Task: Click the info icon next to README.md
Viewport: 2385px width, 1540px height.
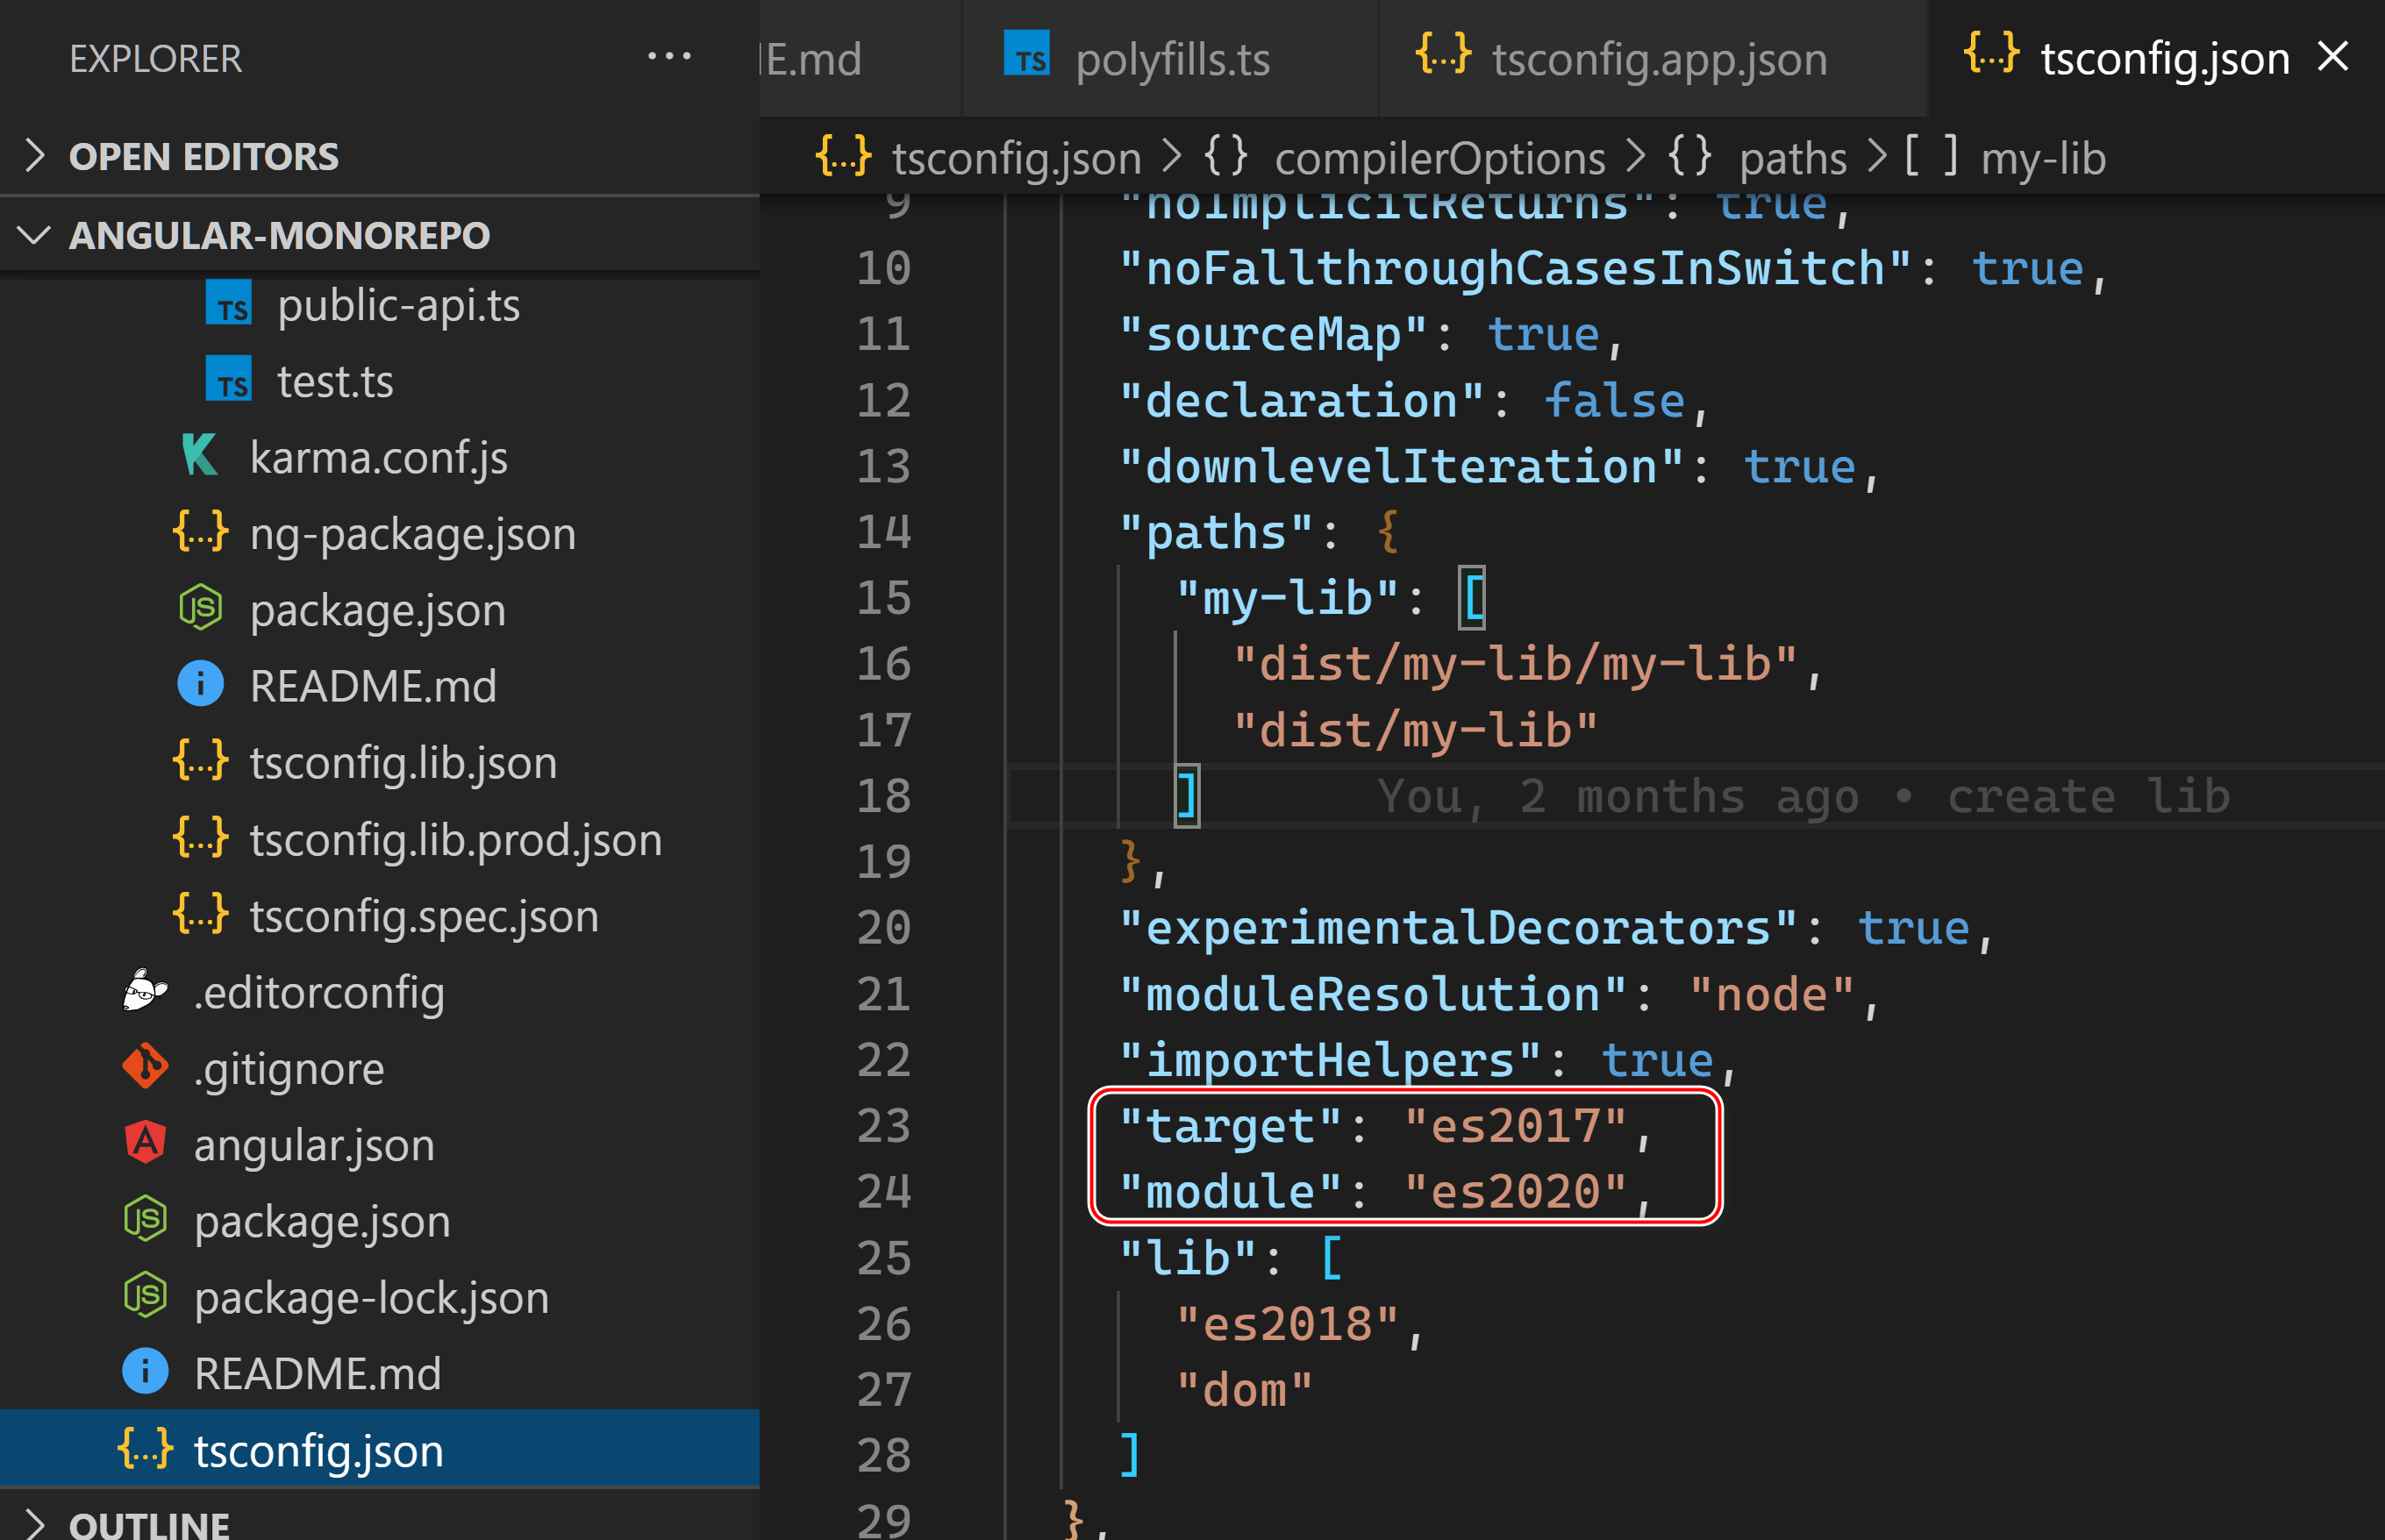Action: [200, 685]
